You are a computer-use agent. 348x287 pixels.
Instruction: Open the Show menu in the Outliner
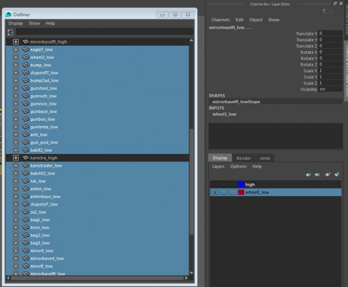click(x=34, y=23)
